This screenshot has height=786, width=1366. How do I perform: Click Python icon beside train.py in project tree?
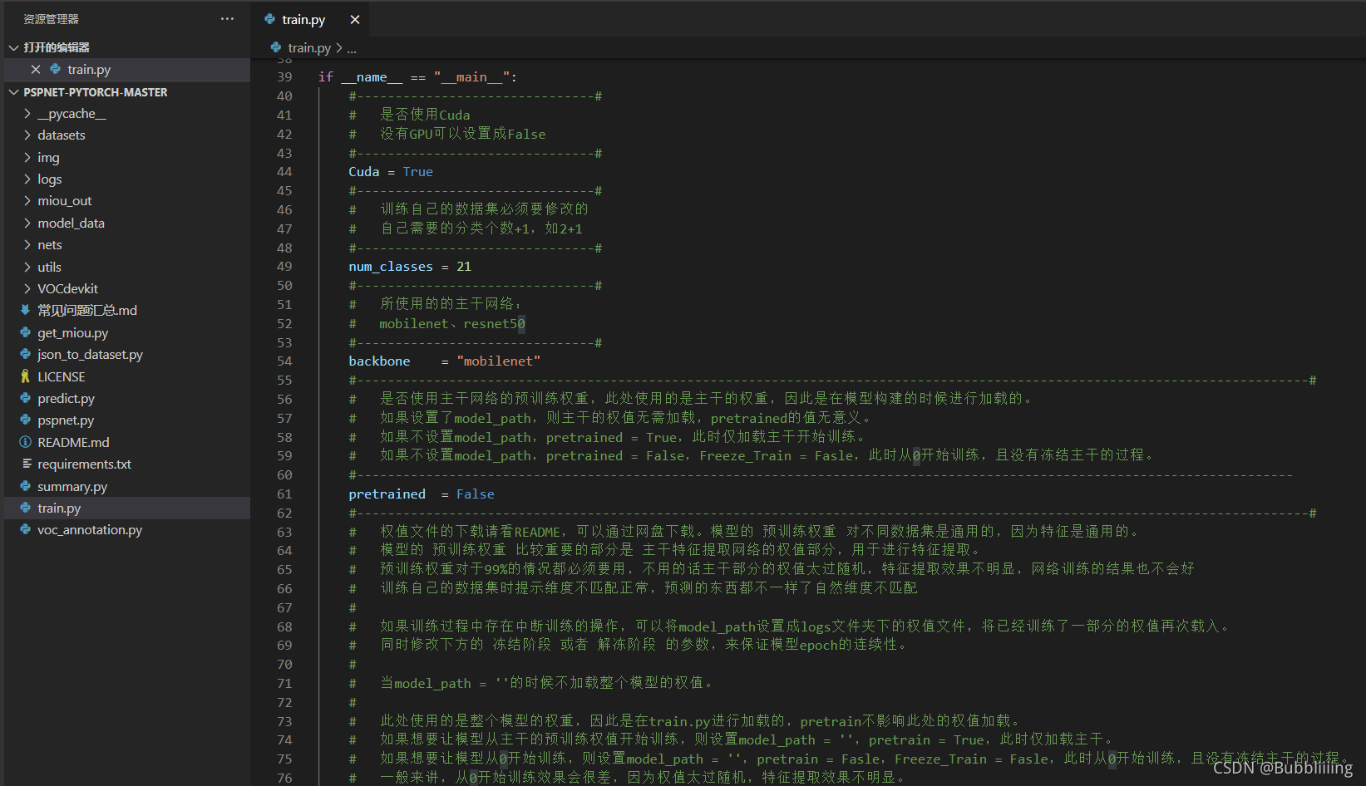tap(26, 508)
